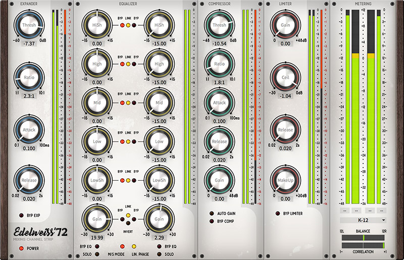This screenshot has width=404, height=260.
Task: Click the Expander Thresh knob
Action: tap(28, 25)
